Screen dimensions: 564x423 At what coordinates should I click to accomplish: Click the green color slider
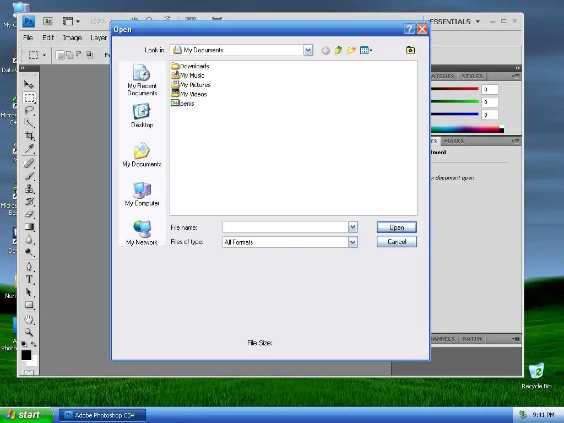[x=454, y=101]
